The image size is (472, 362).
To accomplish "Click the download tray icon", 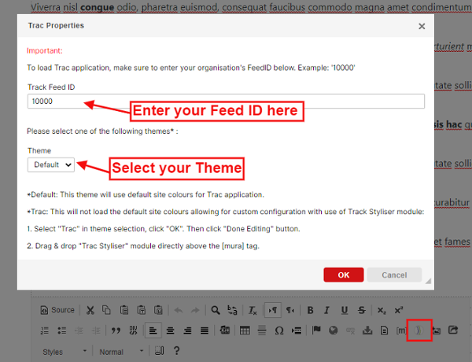I will click(367, 331).
